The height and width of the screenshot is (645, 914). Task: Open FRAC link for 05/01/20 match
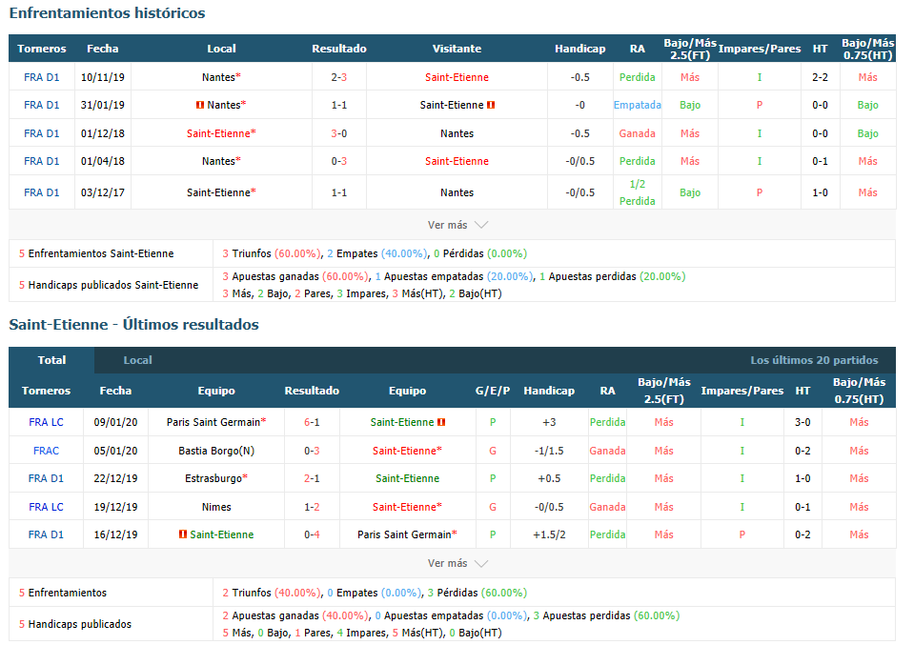(46, 451)
